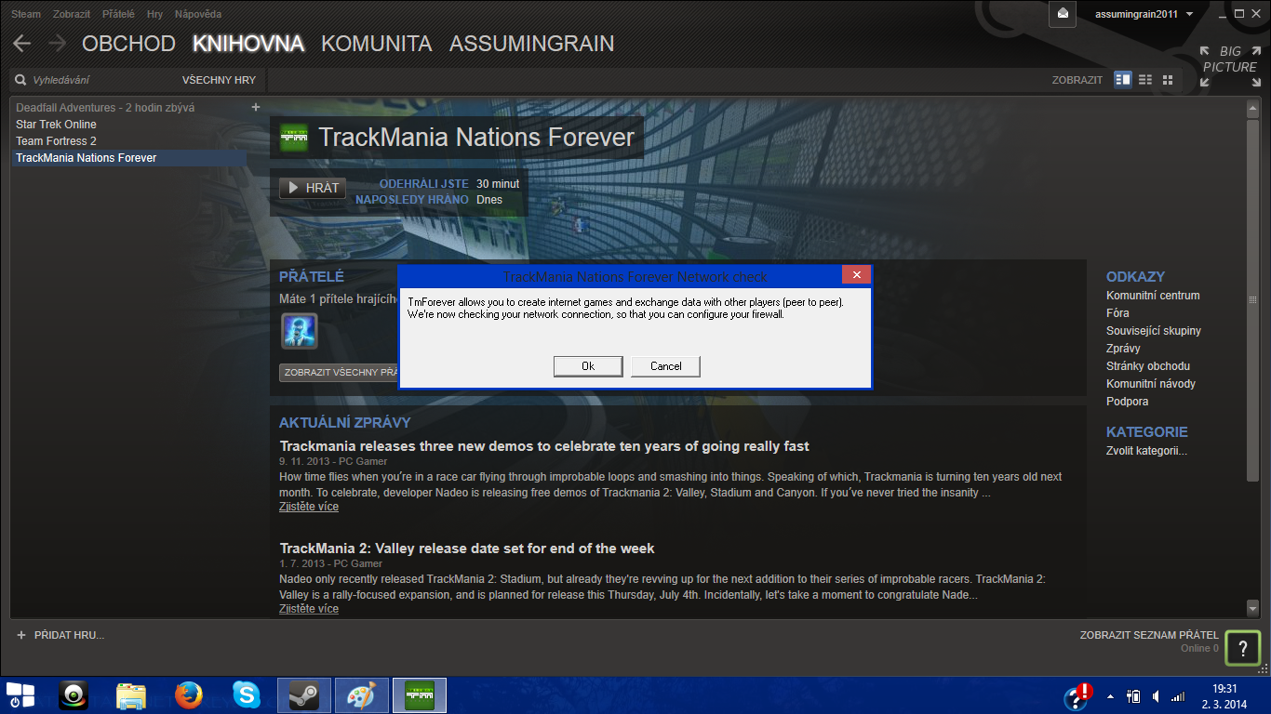This screenshot has width=1271, height=714.
Task: Switch to Paint on the taskbar
Action: [x=362, y=695]
